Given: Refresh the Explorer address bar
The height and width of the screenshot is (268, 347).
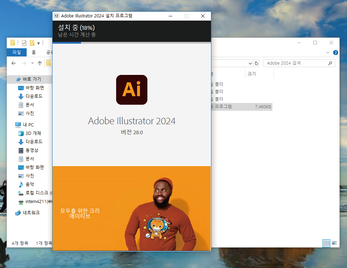Looking at the screenshot, I should pos(256,63).
